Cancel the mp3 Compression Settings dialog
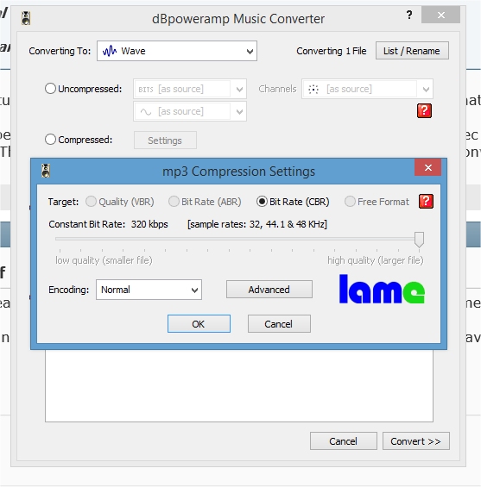 [x=279, y=324]
